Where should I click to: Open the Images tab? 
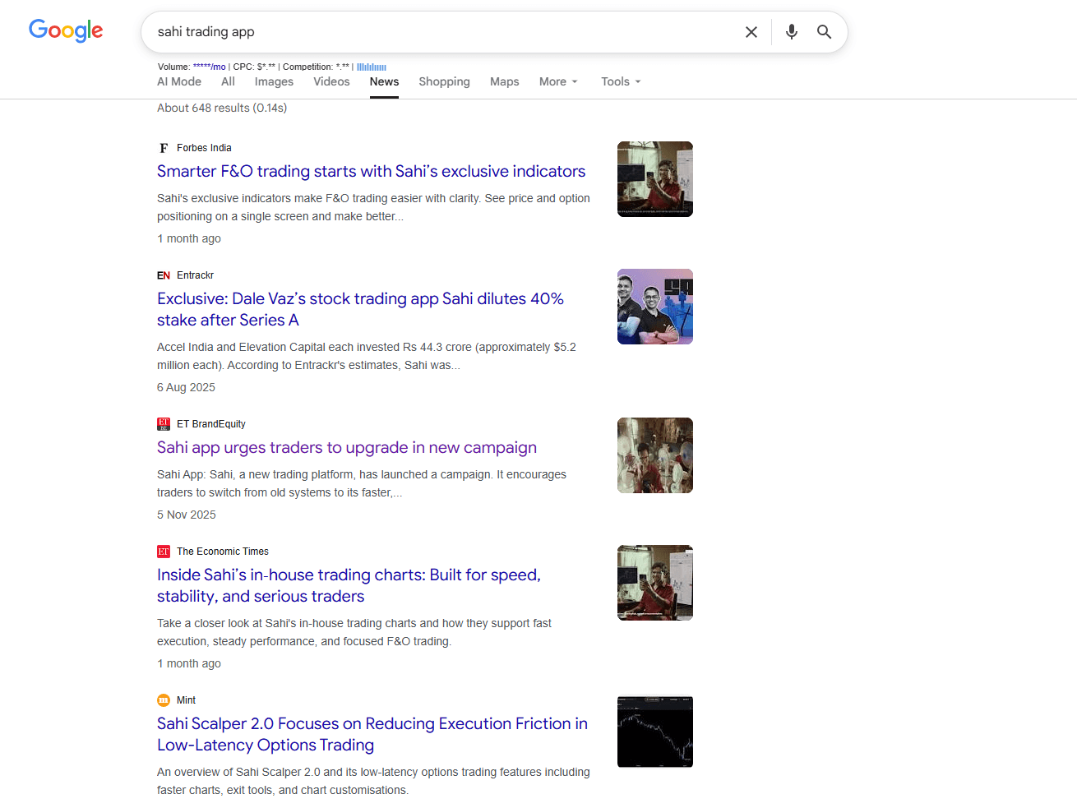[x=274, y=81]
